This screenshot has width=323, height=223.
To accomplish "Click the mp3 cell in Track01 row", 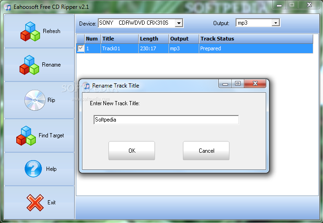I will tap(184, 48).
